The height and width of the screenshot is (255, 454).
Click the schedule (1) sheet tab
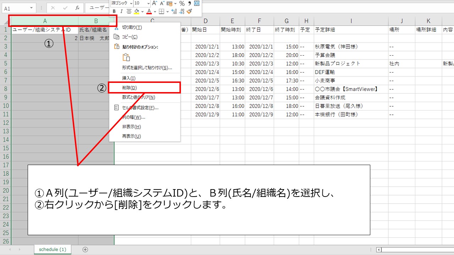pos(52,249)
